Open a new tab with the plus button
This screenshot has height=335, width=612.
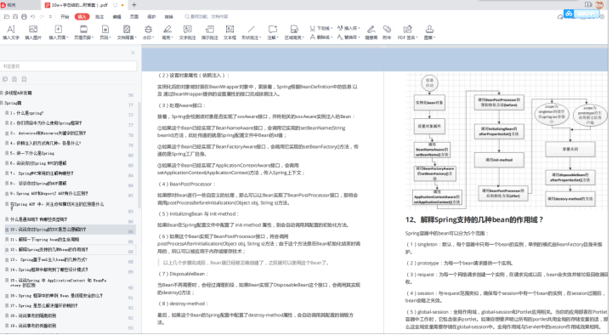tap(134, 5)
